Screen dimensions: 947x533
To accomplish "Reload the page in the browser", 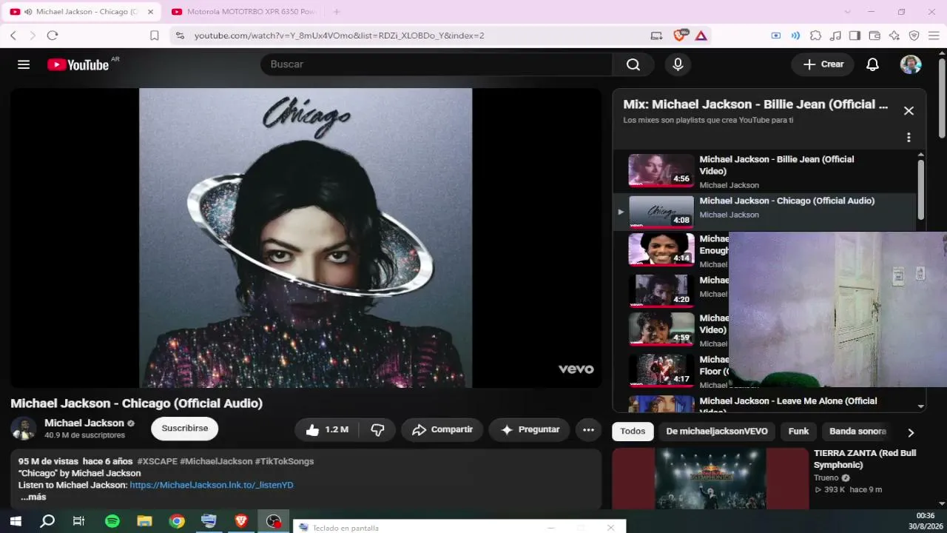I will pos(53,35).
